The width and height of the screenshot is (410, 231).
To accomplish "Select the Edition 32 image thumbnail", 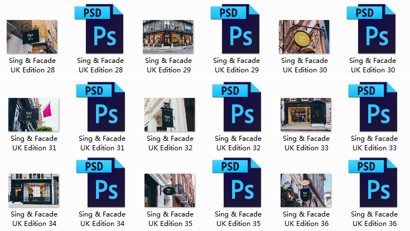I will point(170,115).
